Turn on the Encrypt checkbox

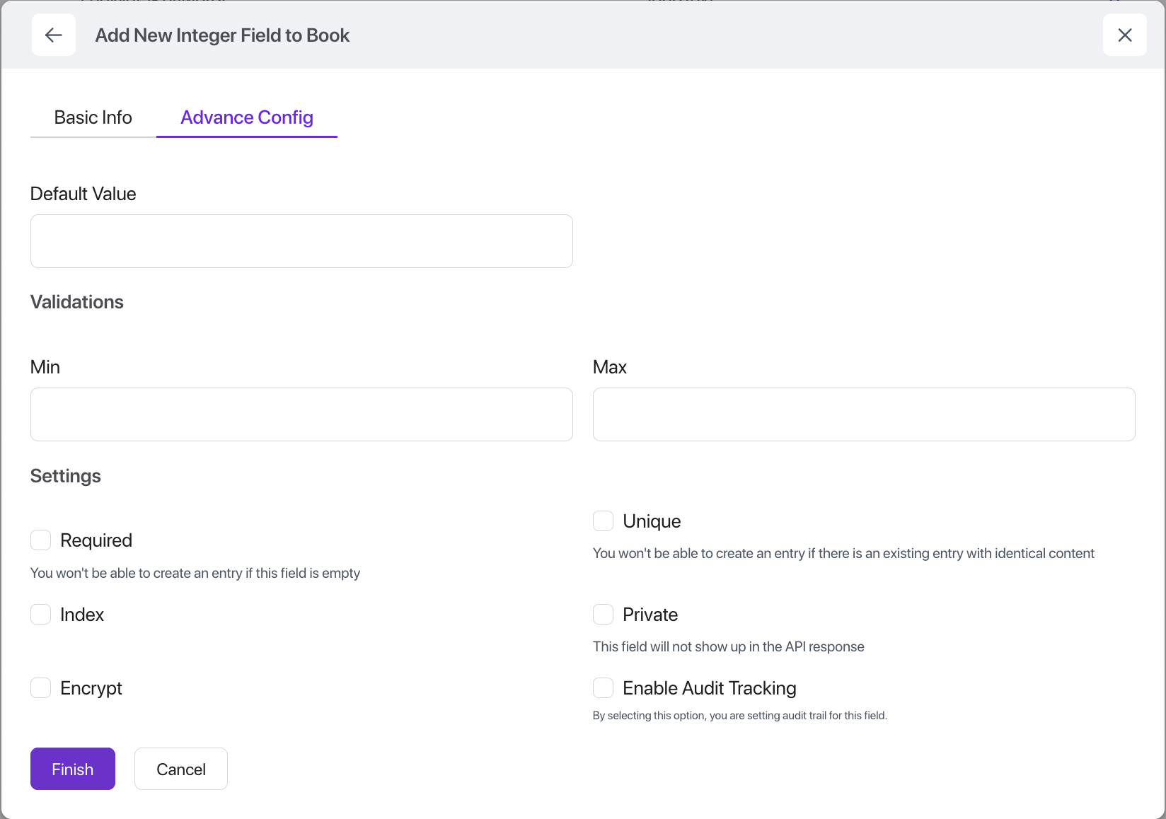tap(41, 688)
